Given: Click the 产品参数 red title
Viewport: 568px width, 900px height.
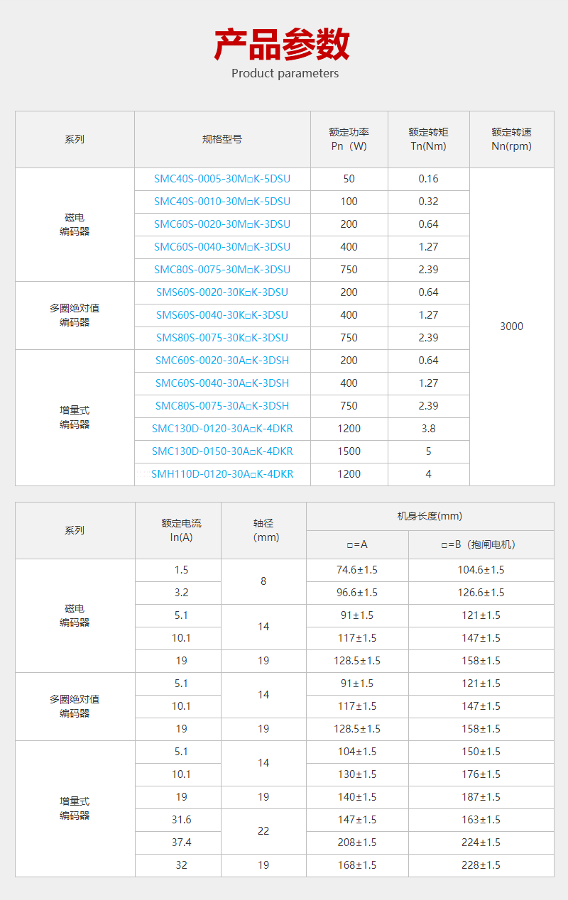Looking at the screenshot, I should pyautogui.click(x=283, y=45).
